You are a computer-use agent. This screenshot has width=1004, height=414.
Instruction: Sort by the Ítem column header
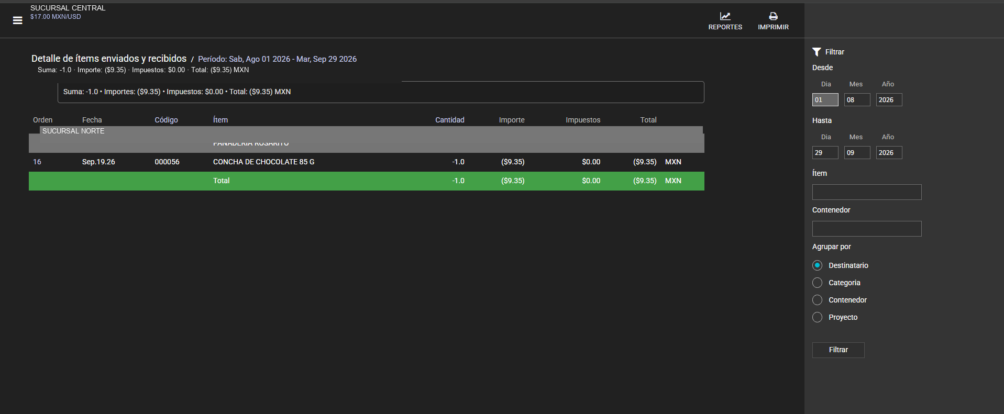coord(220,120)
